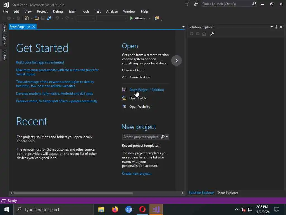Click the Open File toolbar icon
Screen dimensions: 286x215
tap(37, 18)
